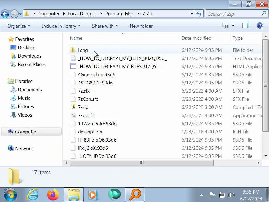This screenshot has width=269, height=202.
Task: Select file 4Gcaszg1np.93d6
Action: click(97, 75)
